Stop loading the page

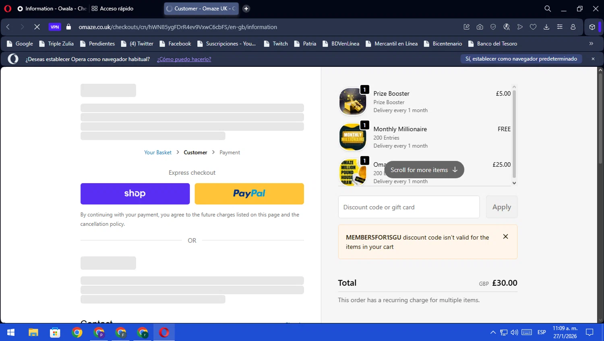click(37, 27)
